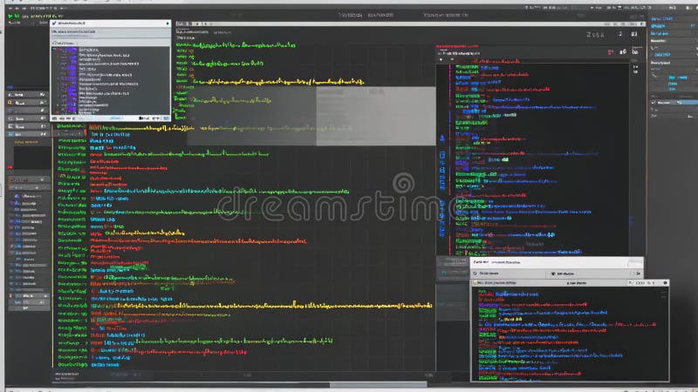The image size is (698, 392).
Task: Click the green play run icon
Action: point(10,16)
